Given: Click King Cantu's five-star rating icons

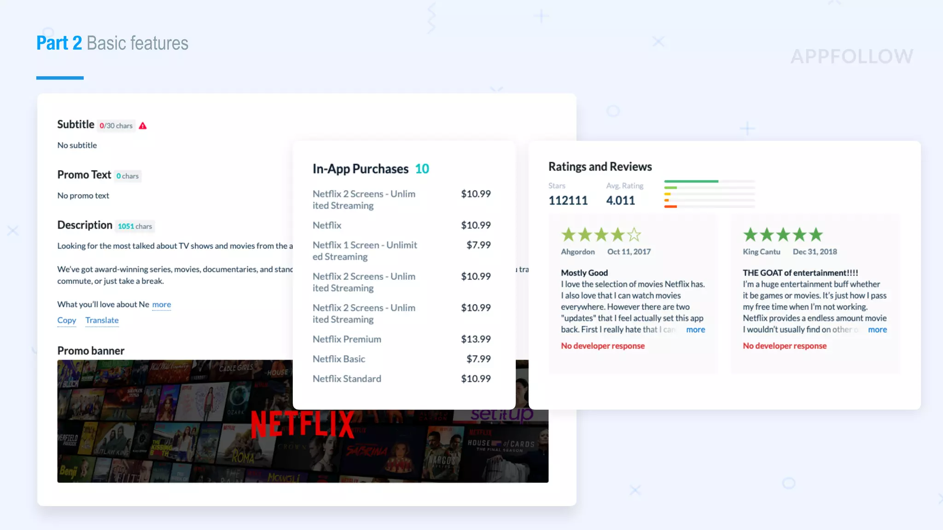Looking at the screenshot, I should 783,235.
